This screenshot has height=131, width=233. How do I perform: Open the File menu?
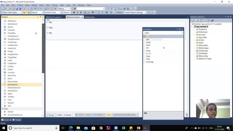(x=3, y=5)
